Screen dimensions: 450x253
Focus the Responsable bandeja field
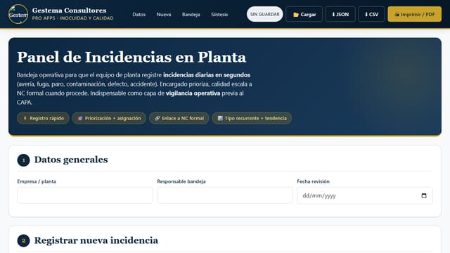(225, 195)
